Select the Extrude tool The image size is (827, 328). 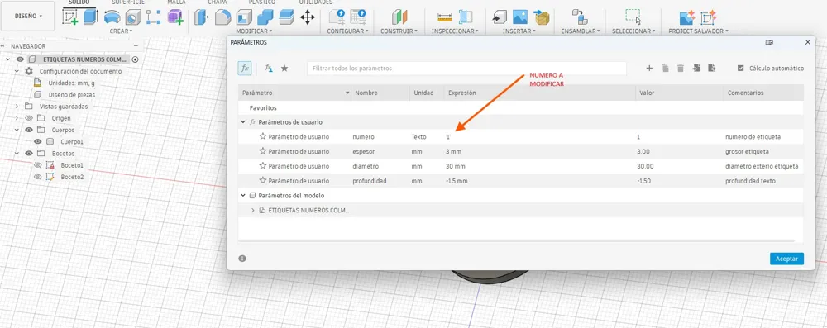pos(91,17)
